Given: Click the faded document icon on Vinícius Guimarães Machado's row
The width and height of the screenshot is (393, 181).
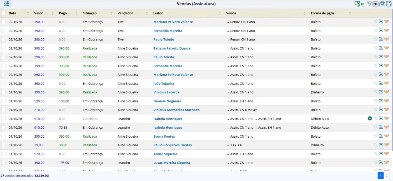Looking at the screenshot, I should click(376, 110).
